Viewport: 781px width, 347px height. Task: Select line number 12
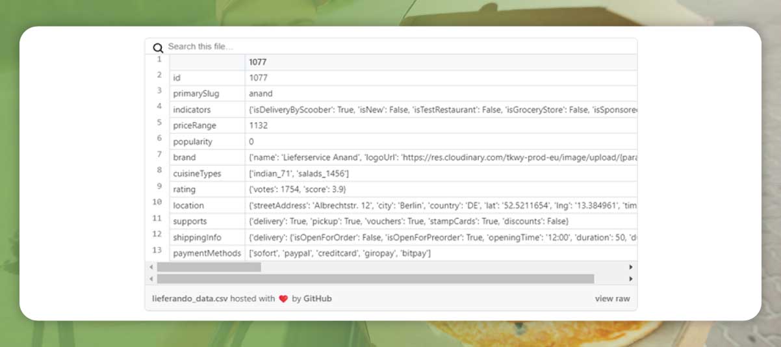[x=159, y=234]
